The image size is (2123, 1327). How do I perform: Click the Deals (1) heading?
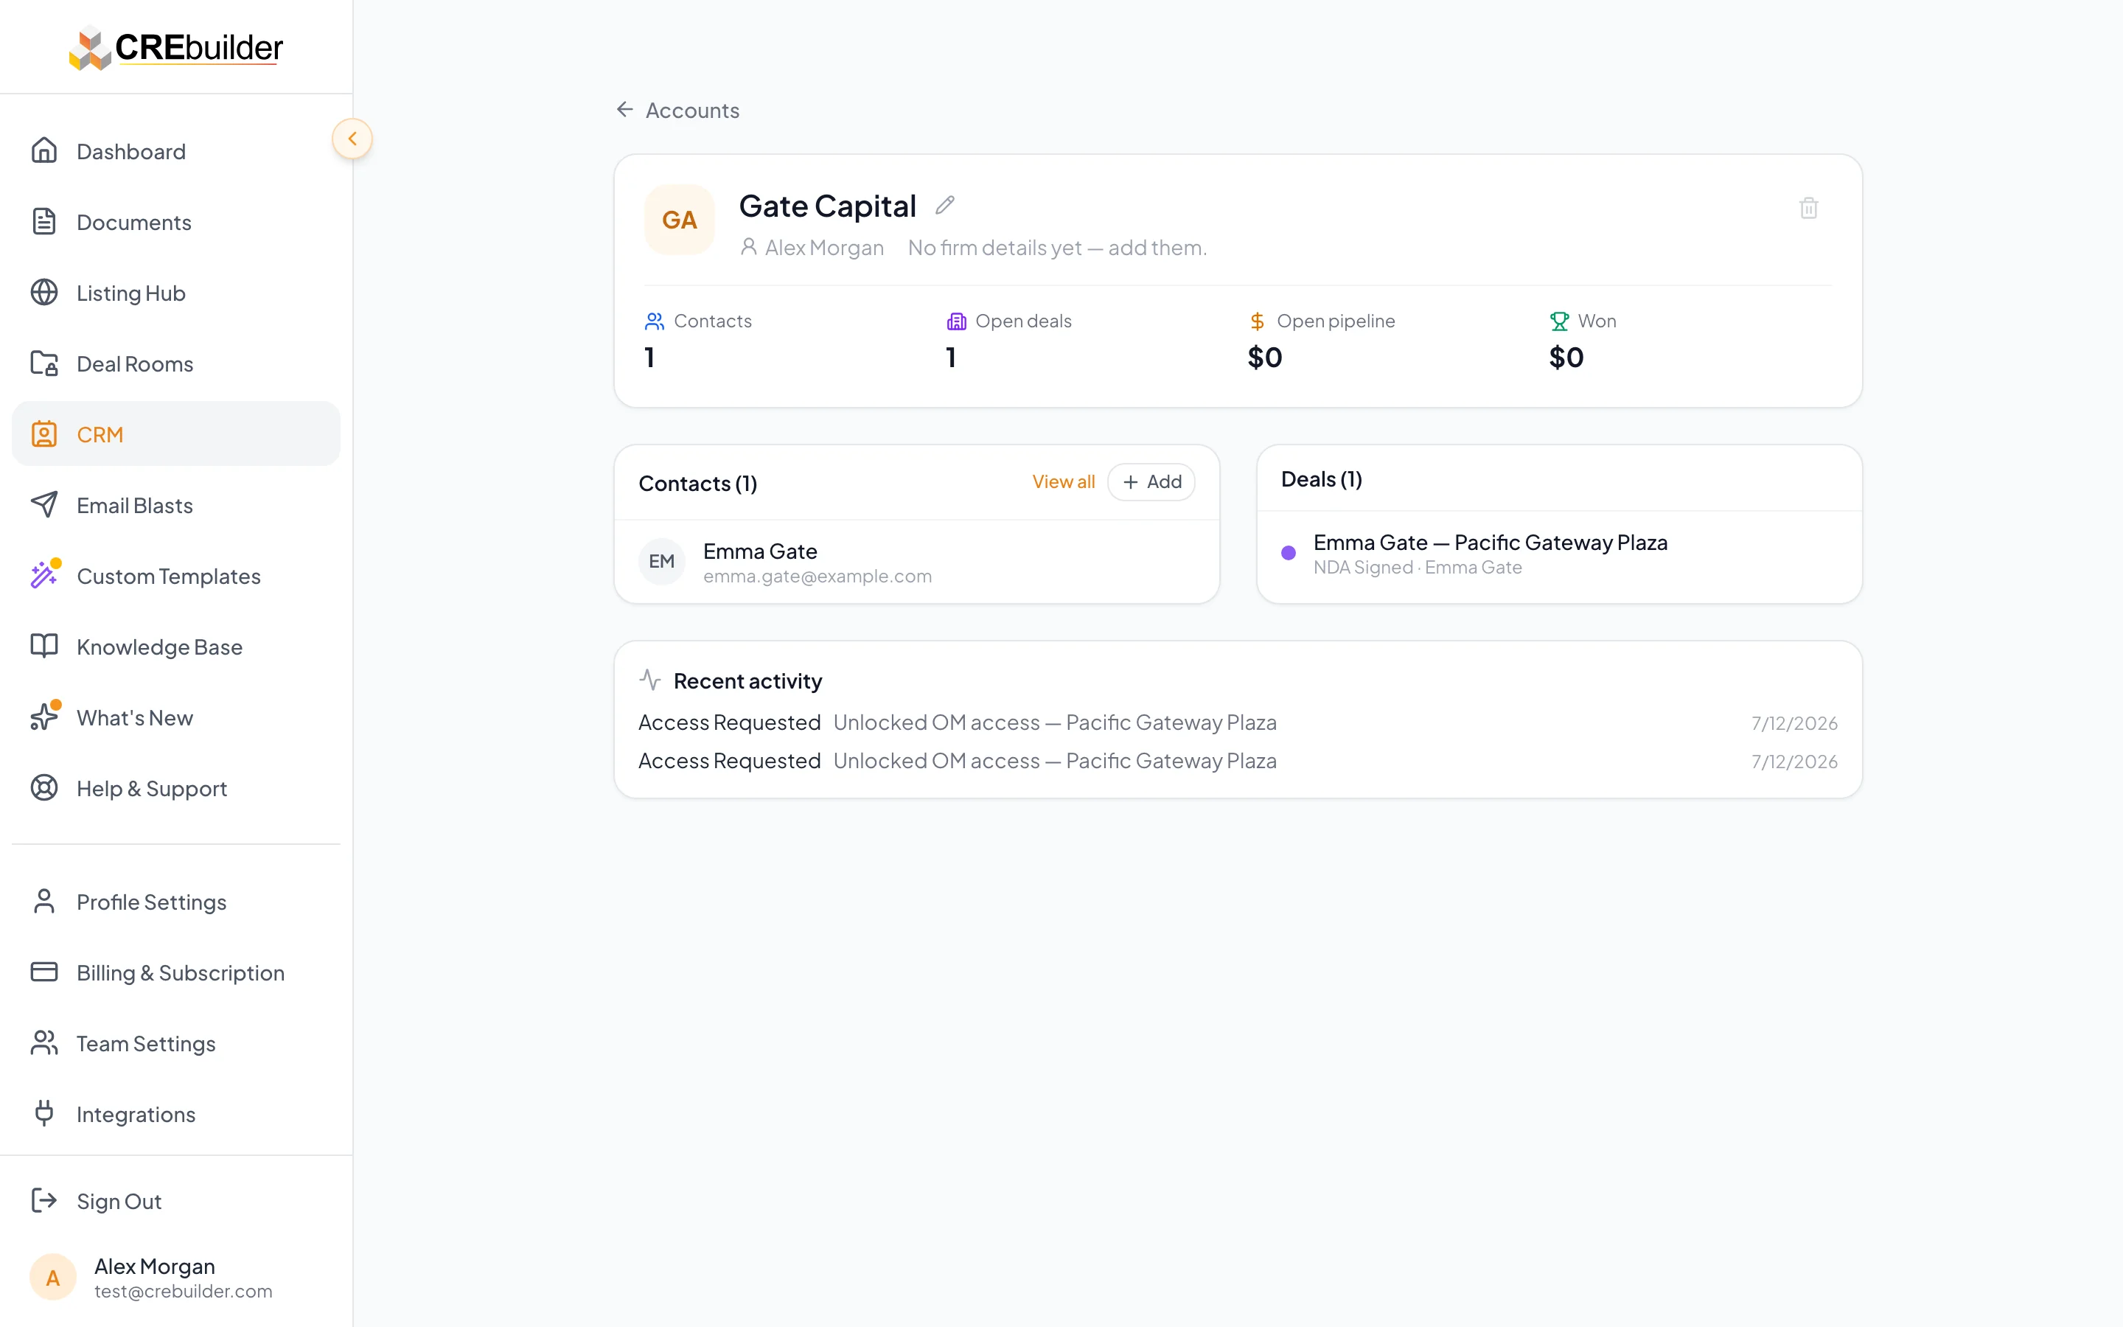click(1321, 479)
